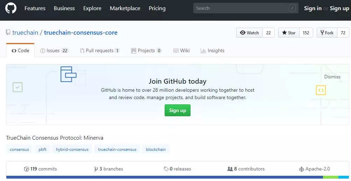
Task: Open the Marketplace menu item
Action: [x=125, y=8]
